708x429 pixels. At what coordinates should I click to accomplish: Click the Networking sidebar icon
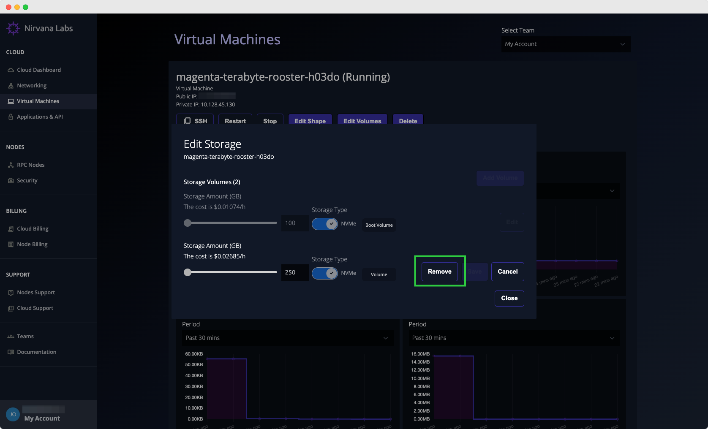coord(11,86)
